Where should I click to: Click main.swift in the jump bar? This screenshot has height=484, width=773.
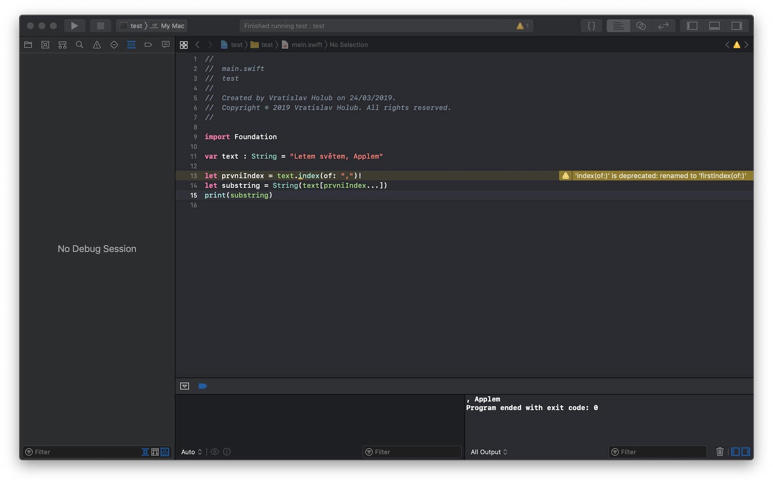click(x=302, y=45)
